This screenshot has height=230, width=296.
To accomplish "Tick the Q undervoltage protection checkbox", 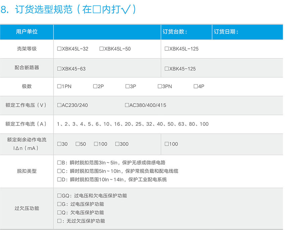I will click(x=59, y=213).
